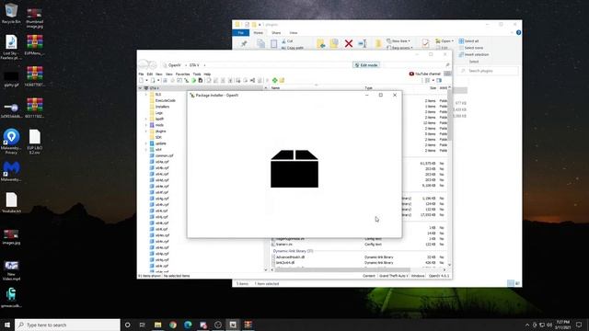
Task: Open the View tab in the Explorer window
Action: click(294, 33)
